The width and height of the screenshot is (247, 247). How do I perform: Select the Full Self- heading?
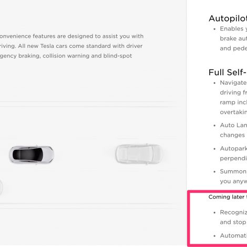[228, 73]
